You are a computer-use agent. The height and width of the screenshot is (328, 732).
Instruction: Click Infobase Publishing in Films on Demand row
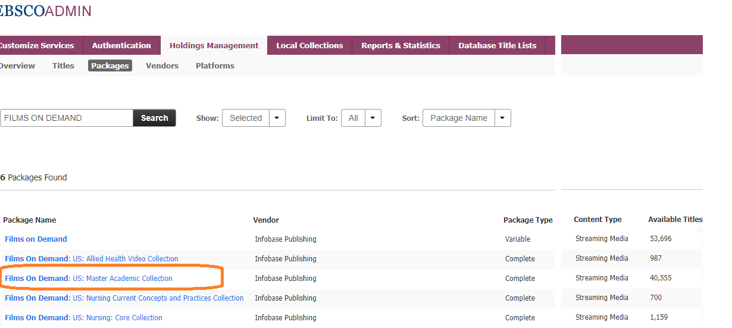[286, 239]
